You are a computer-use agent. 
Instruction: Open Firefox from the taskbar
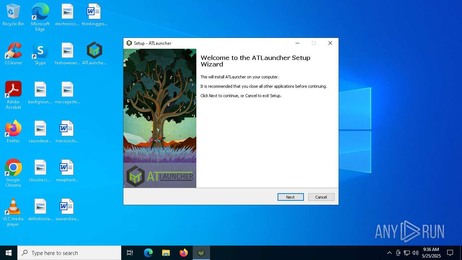pyautogui.click(x=184, y=253)
